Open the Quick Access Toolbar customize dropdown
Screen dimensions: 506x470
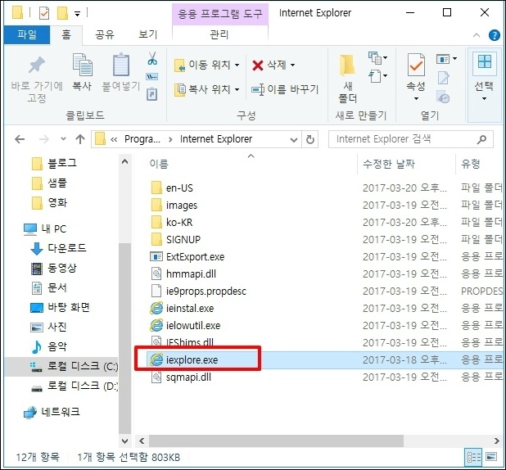pyautogui.click(x=78, y=14)
